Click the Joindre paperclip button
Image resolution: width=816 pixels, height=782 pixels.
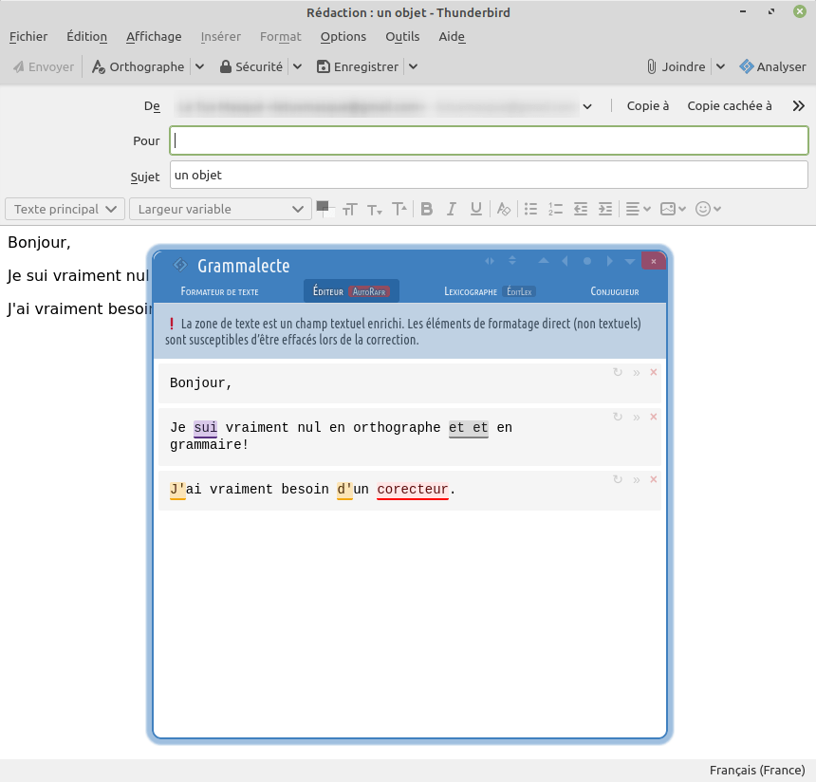[676, 66]
